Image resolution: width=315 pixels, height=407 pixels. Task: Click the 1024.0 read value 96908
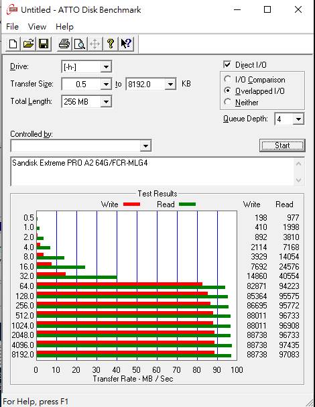tap(289, 325)
